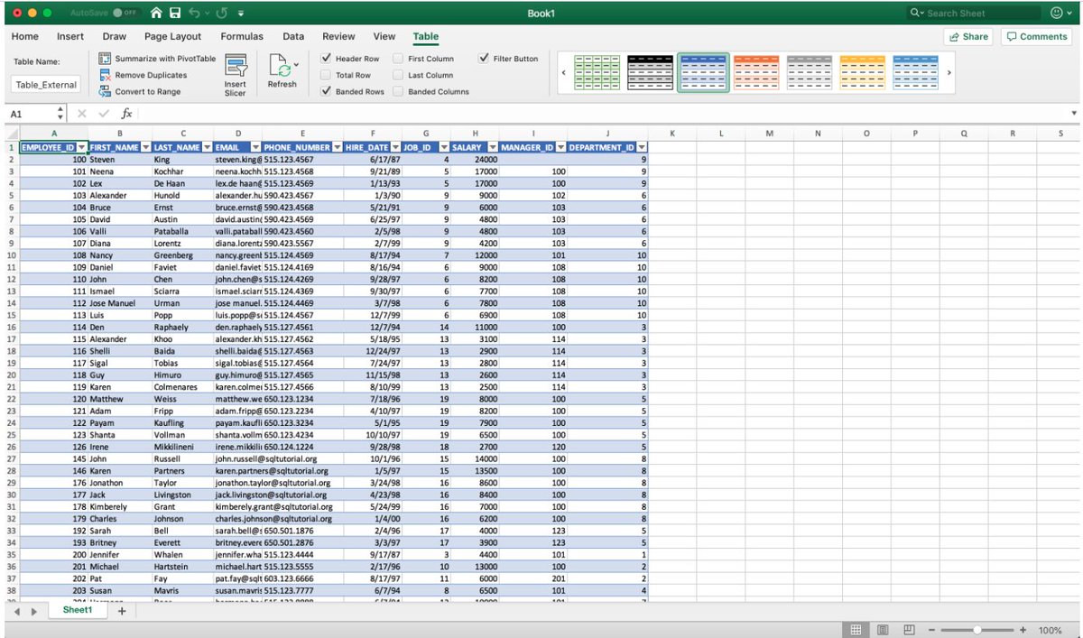Apply the yellow table style
Screen dimensions: 1083x638
(862, 71)
